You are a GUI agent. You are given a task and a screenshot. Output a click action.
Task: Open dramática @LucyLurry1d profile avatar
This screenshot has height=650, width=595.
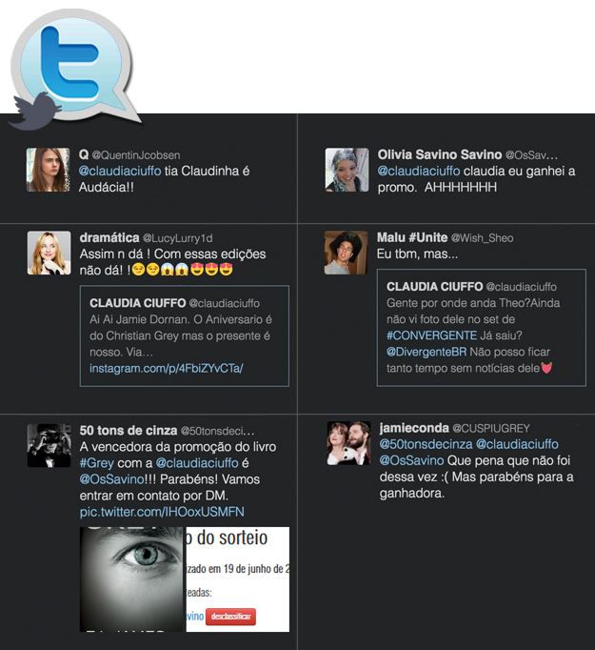49,253
